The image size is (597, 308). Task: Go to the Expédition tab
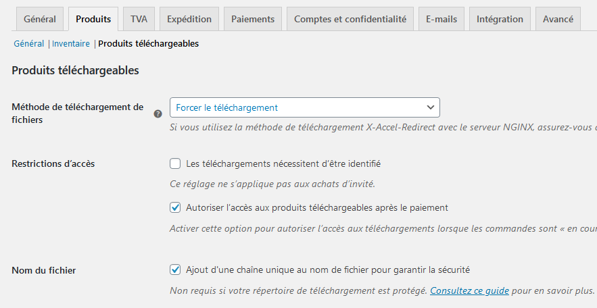click(189, 19)
